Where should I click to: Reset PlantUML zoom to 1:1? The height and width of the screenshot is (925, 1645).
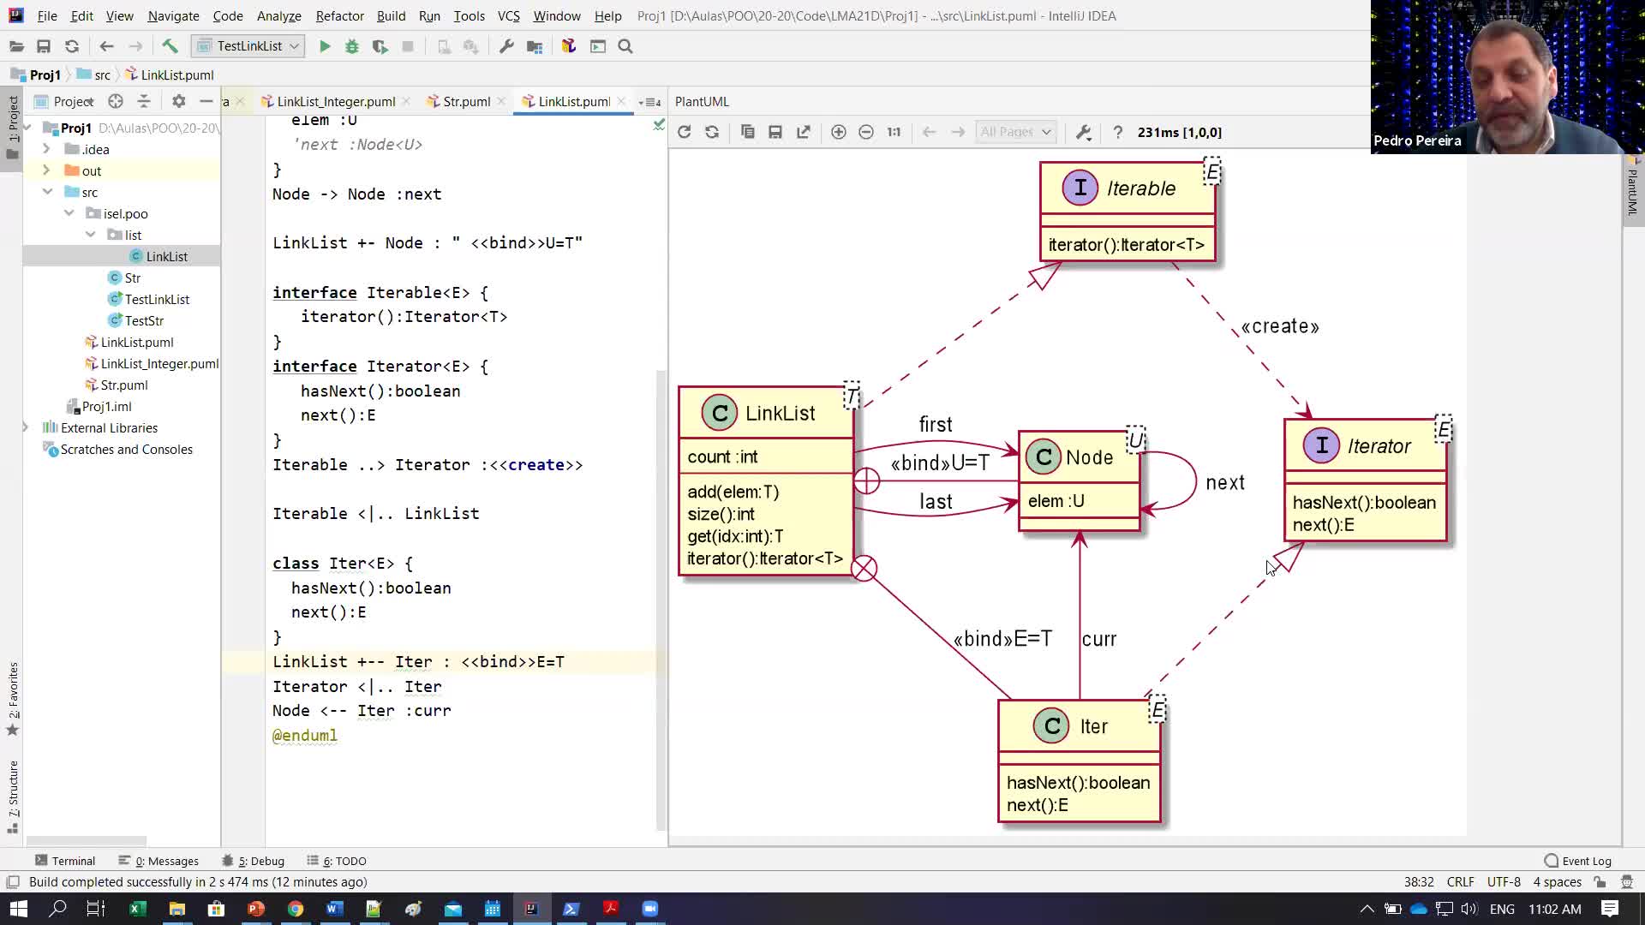894,132
